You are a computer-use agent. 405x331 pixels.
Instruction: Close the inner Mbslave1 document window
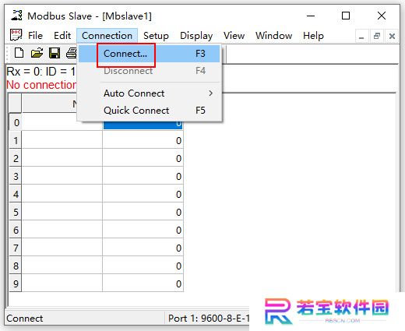(x=392, y=36)
